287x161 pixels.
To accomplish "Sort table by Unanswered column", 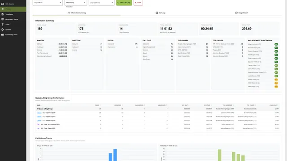I will tap(140, 105).
